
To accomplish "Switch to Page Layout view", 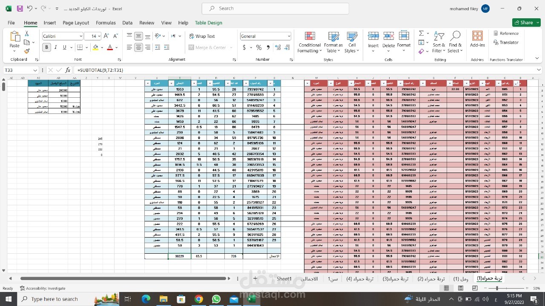I will click(x=461, y=288).
